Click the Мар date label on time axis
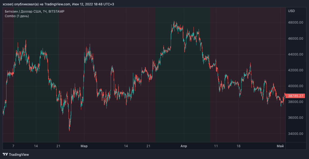This screenshot has height=159, width=309. tap(84, 146)
